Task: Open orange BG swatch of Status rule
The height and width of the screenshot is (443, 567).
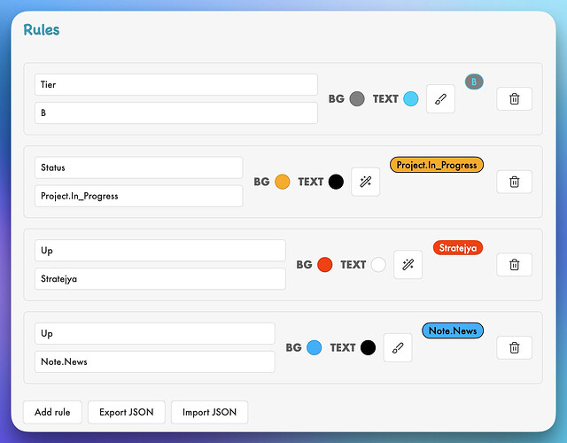Action: point(282,182)
